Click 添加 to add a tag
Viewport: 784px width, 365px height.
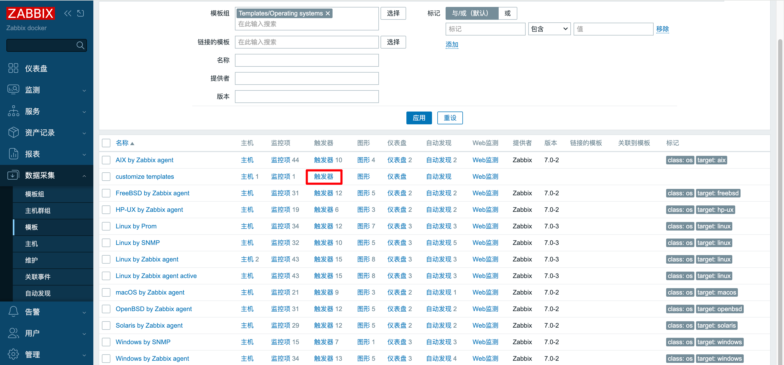(452, 45)
